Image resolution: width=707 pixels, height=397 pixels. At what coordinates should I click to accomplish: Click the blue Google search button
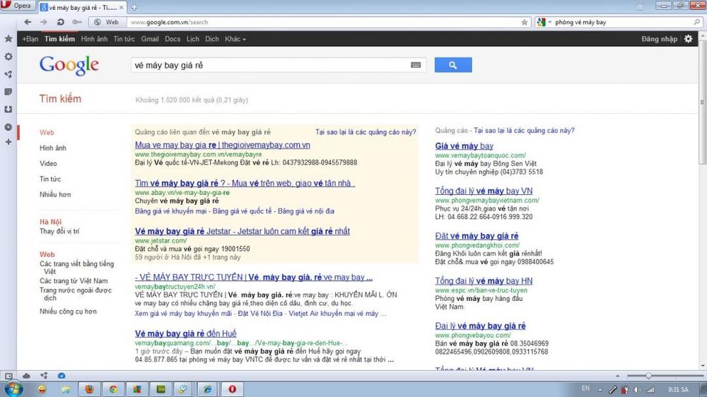pos(453,65)
